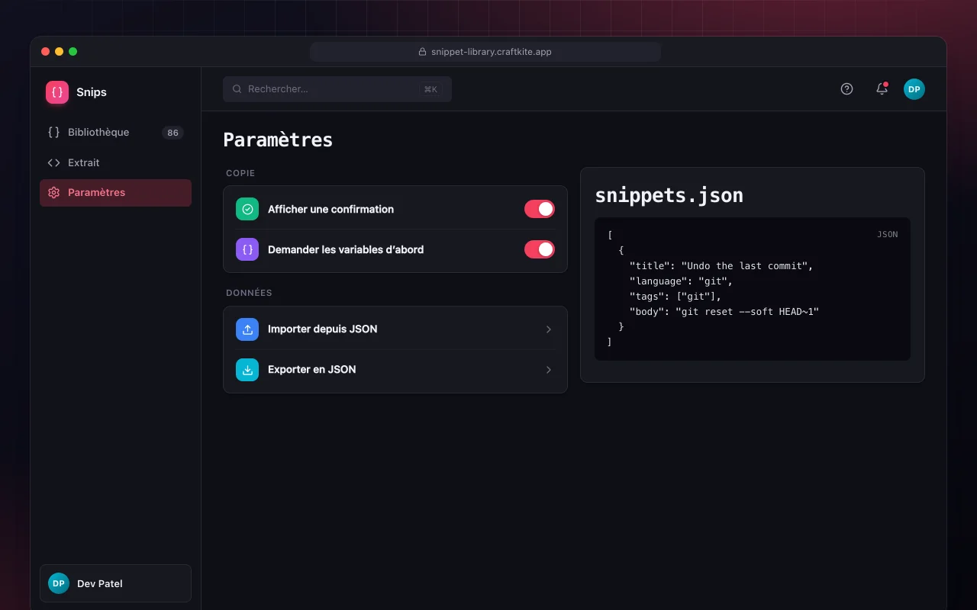Open the help question mark icon
The width and height of the screenshot is (977, 610).
846,89
